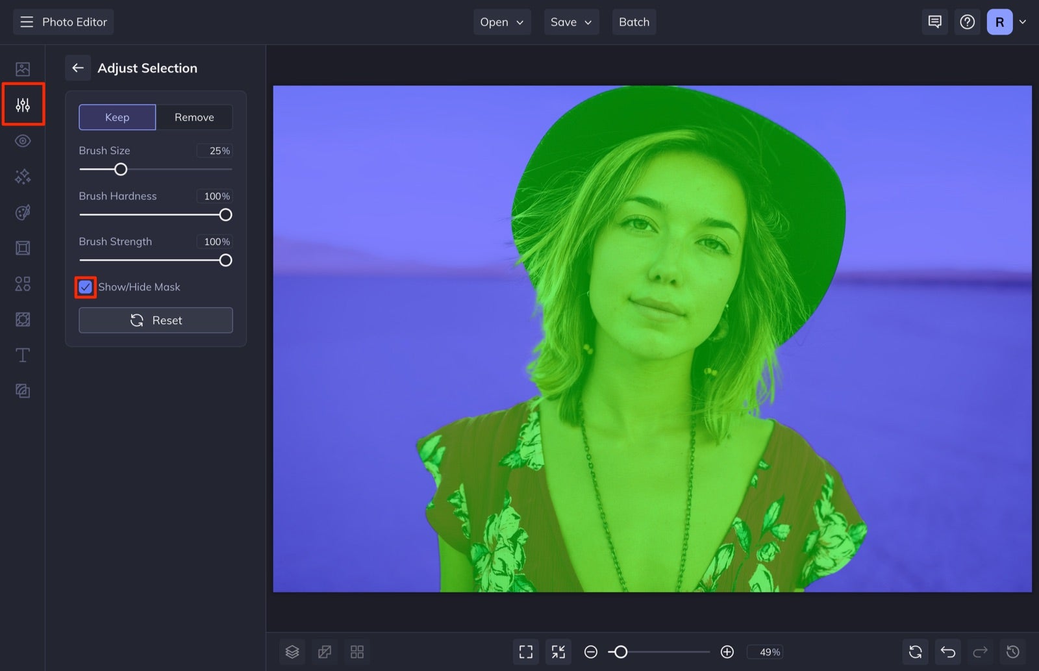This screenshot has height=671, width=1039.
Task: Toggle before/after comparison view
Action: click(324, 652)
